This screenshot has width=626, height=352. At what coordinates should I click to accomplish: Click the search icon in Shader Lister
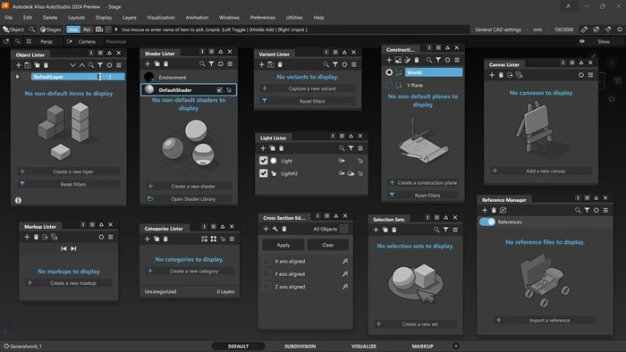(x=202, y=63)
